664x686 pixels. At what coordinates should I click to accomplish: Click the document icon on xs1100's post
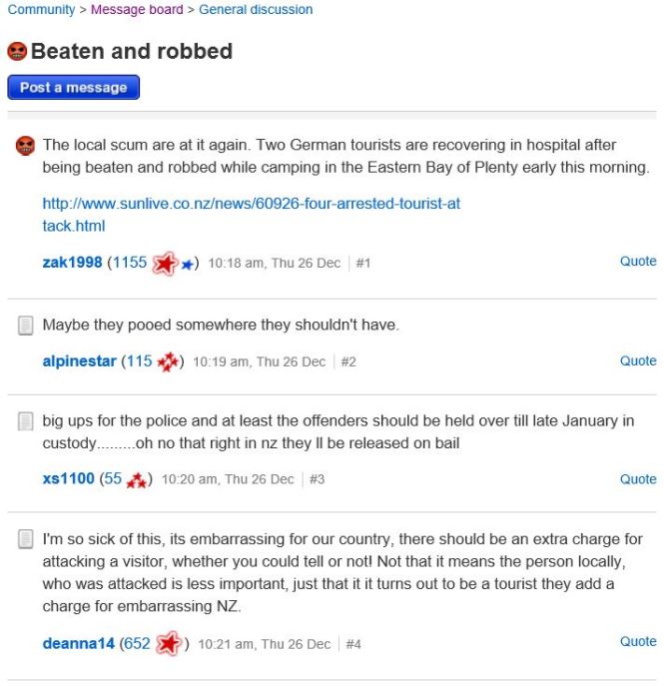tap(26, 422)
